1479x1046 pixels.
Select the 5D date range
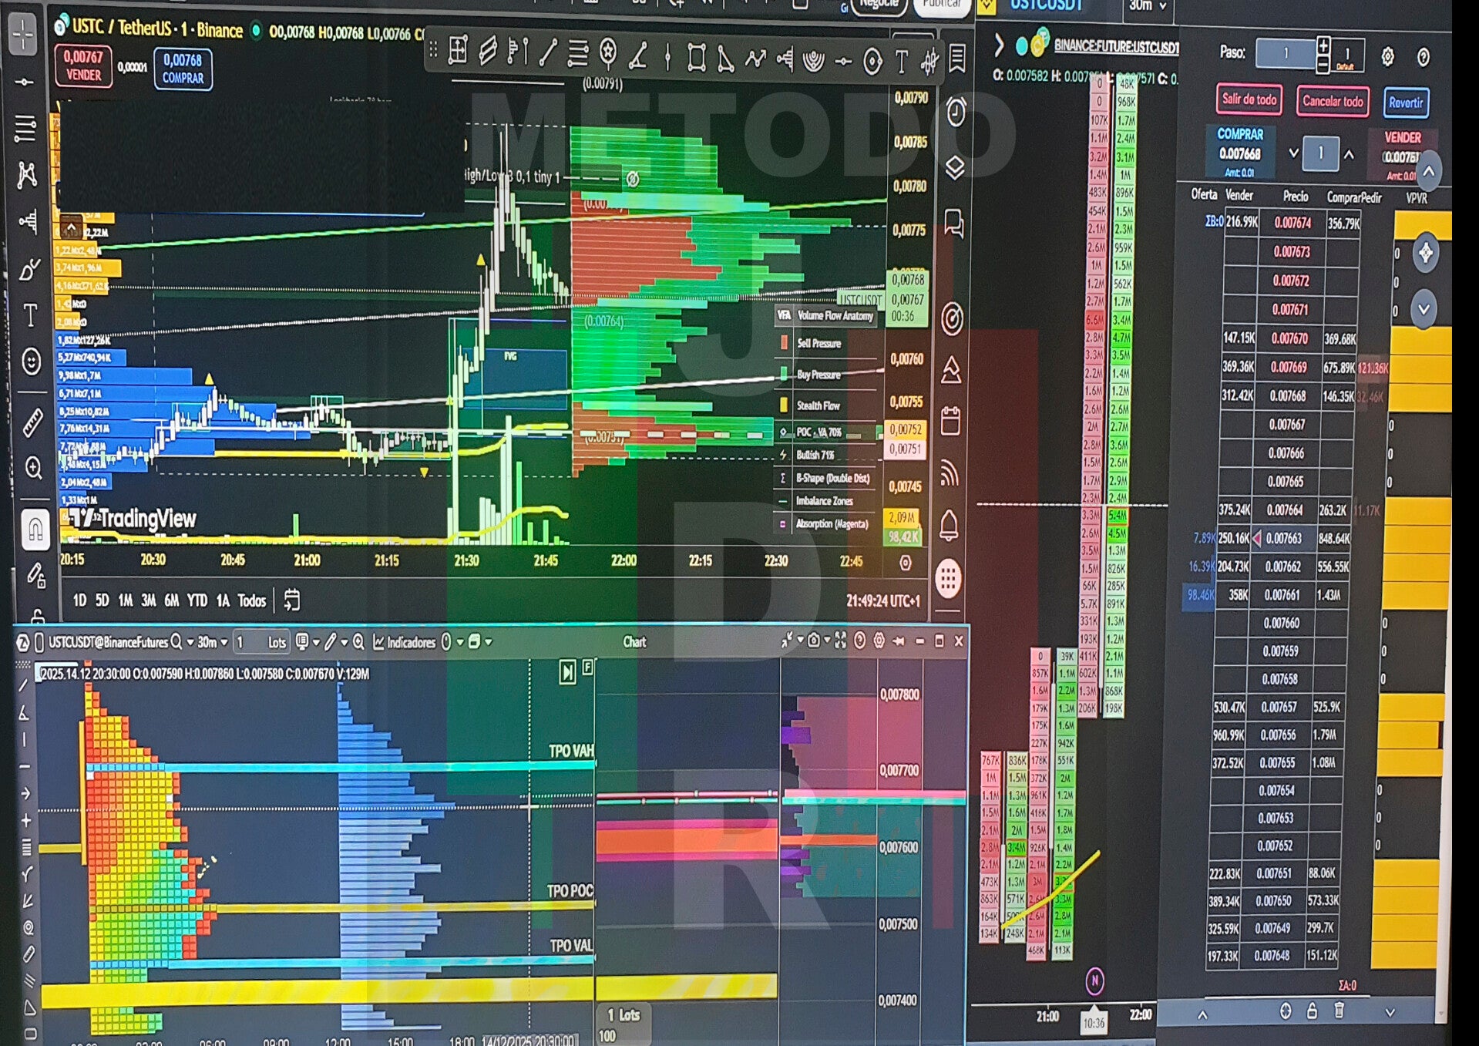tap(103, 600)
